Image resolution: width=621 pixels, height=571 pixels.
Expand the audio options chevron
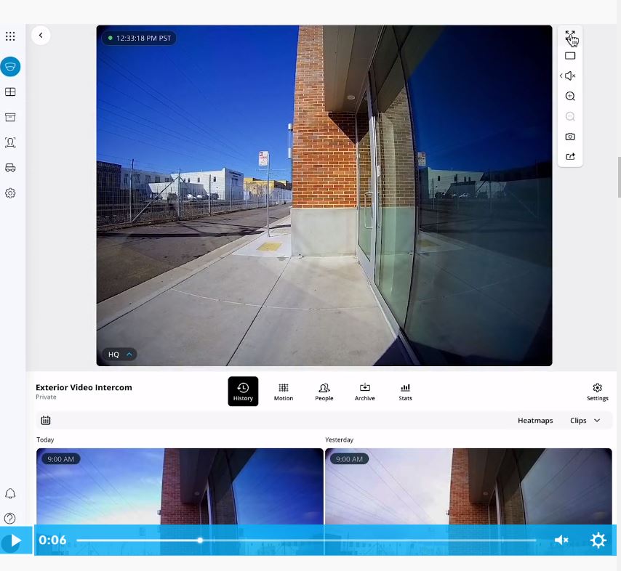tap(561, 76)
